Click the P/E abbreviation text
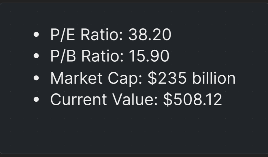This screenshot has height=157, width=268. pos(63,35)
